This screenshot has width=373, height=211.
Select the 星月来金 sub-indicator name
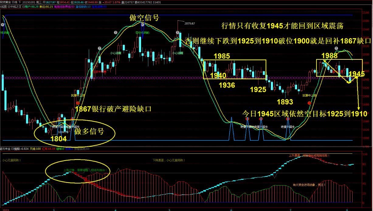tap(5, 149)
